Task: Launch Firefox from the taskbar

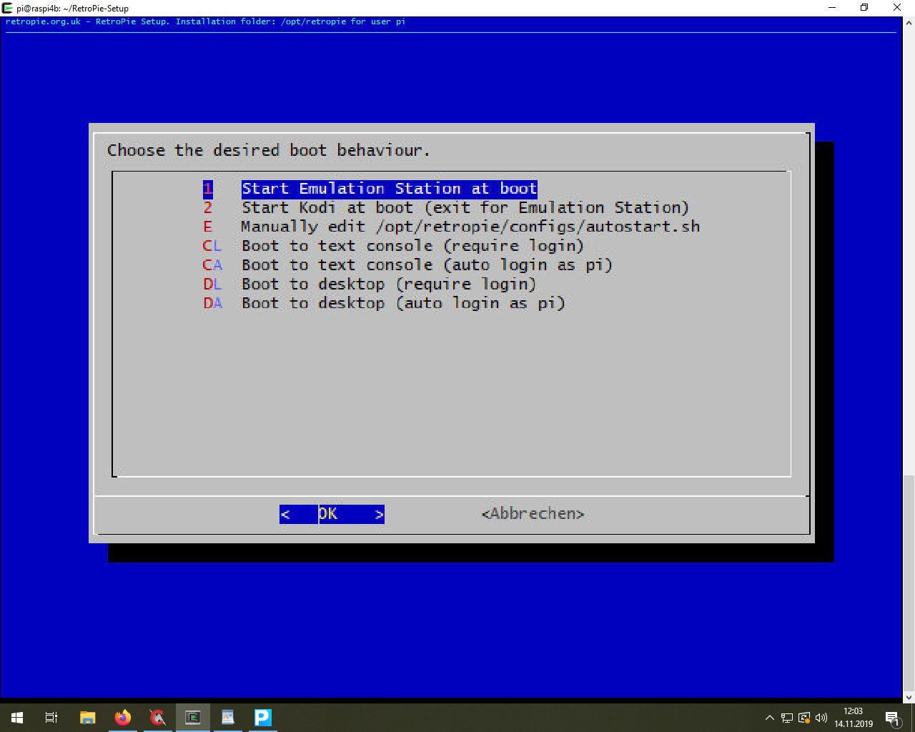Action: point(123,718)
